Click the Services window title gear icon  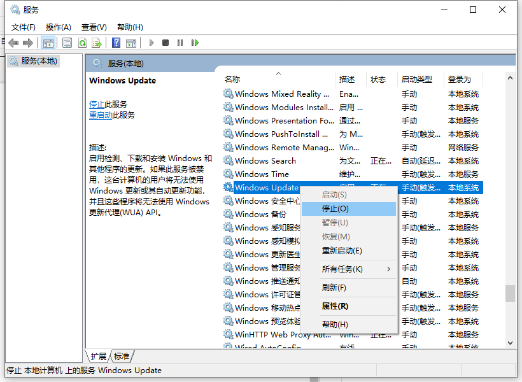[15, 10]
